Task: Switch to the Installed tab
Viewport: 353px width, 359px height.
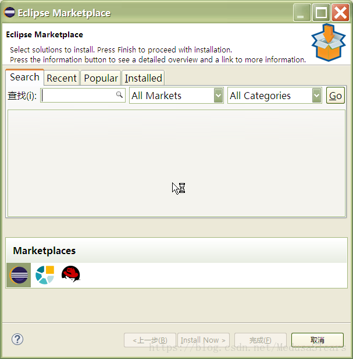Action: [143, 78]
